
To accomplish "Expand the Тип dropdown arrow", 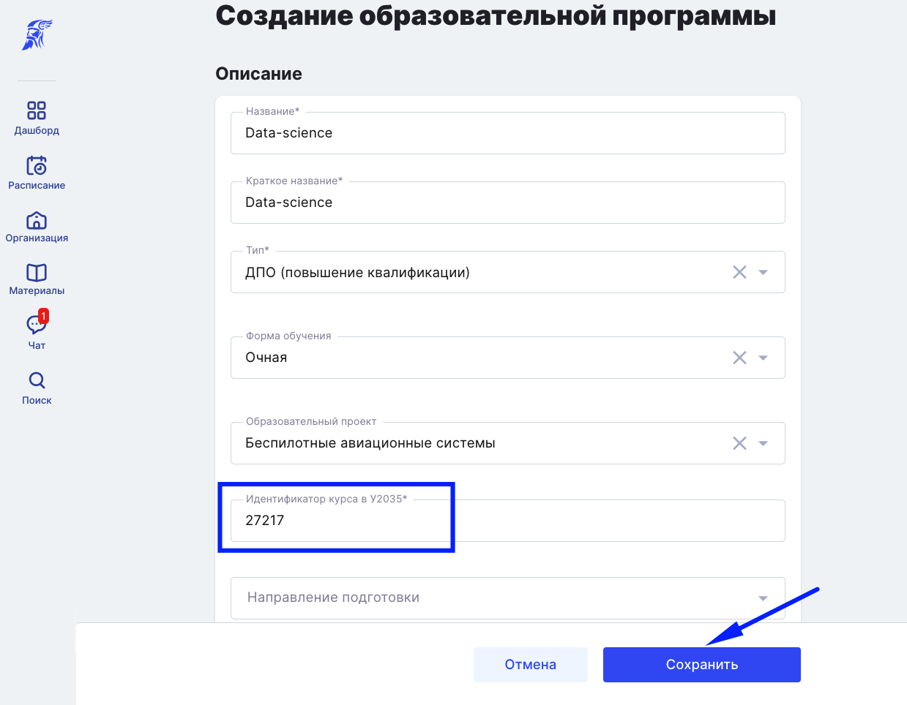I will point(763,272).
